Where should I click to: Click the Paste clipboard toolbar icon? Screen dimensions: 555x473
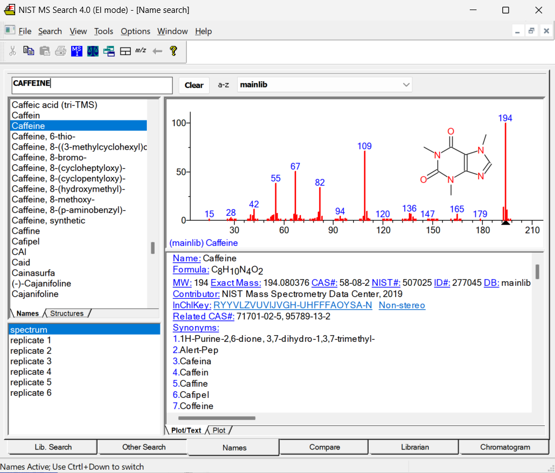click(x=45, y=52)
